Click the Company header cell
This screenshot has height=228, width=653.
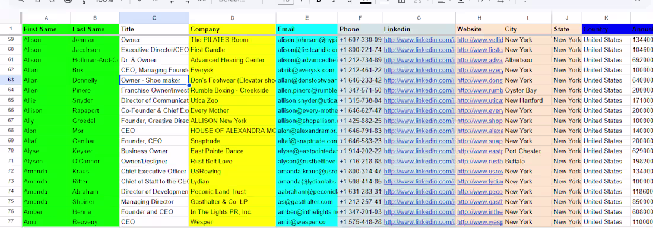pyautogui.click(x=232, y=29)
